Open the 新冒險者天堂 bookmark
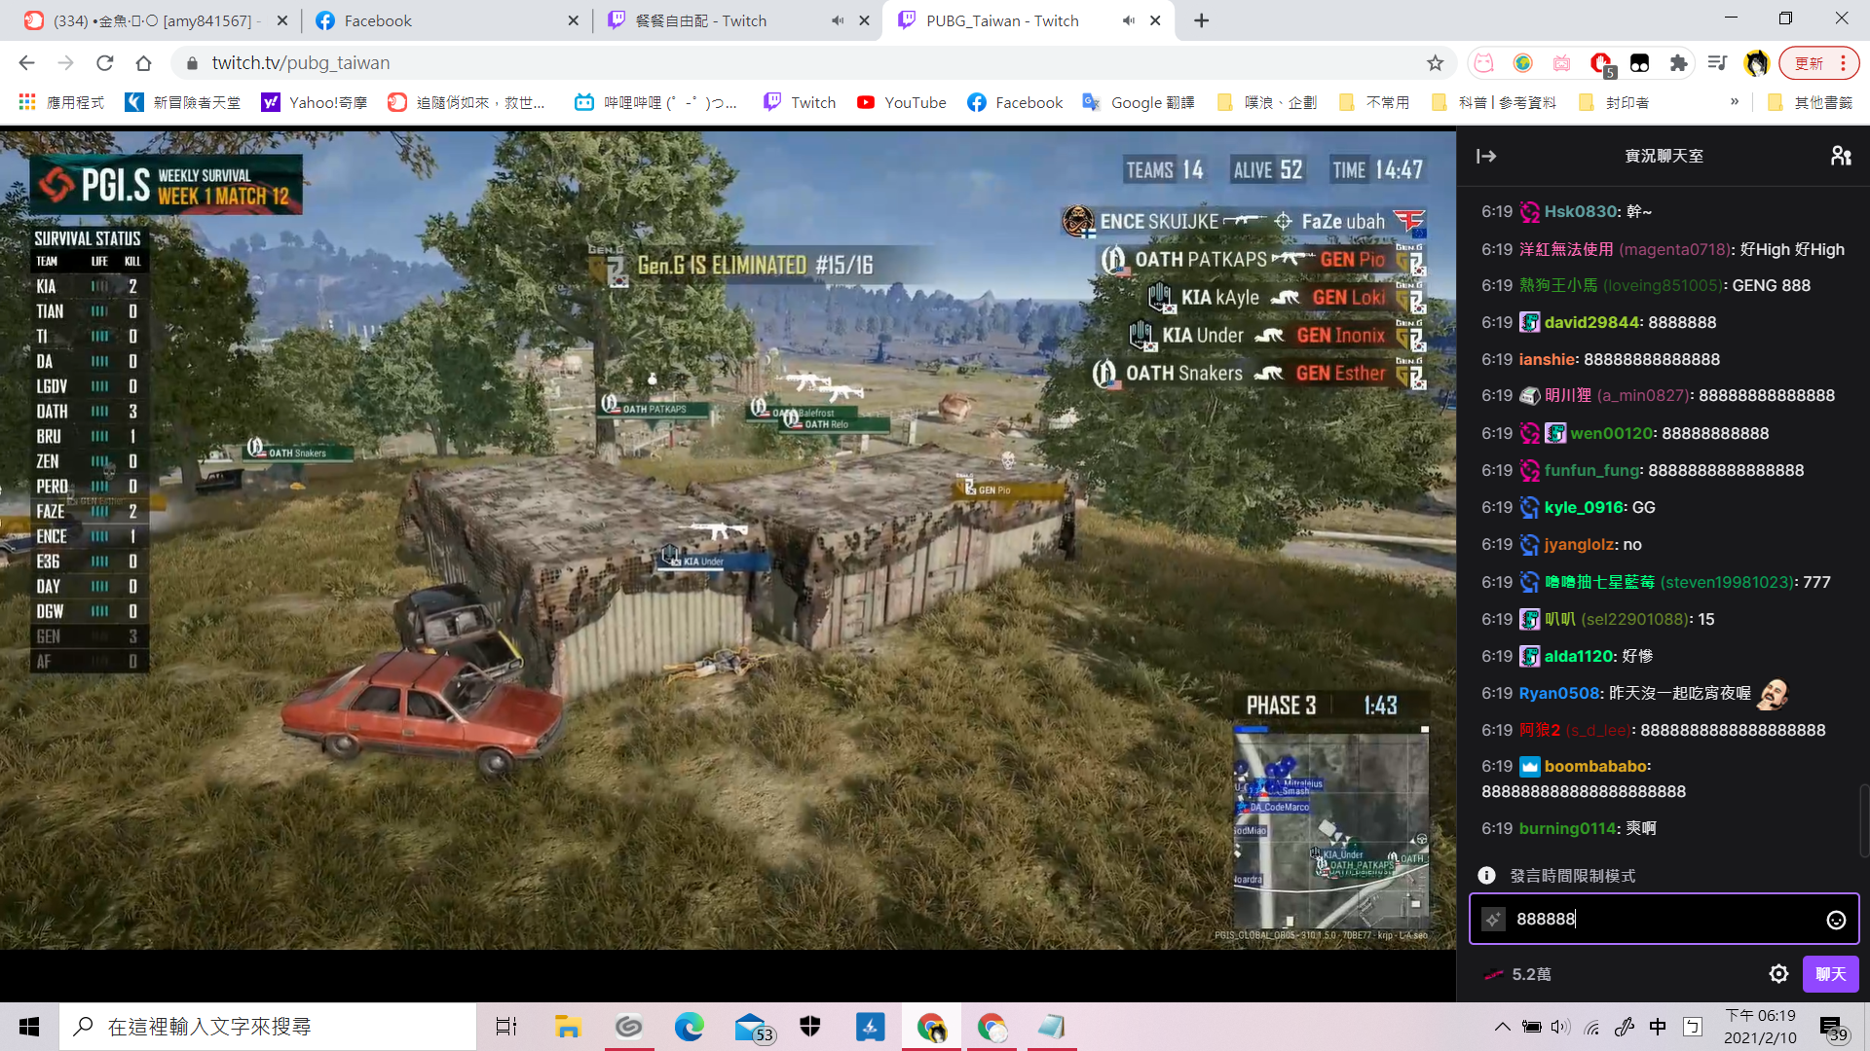Screen dimensions: 1870x1051 point(182,102)
